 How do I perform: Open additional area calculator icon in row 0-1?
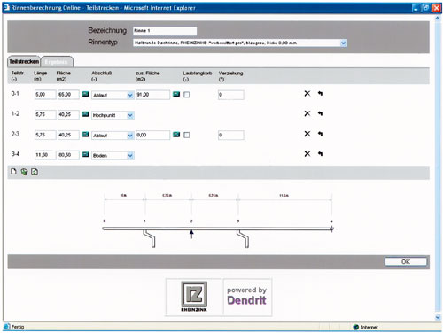click(176, 94)
